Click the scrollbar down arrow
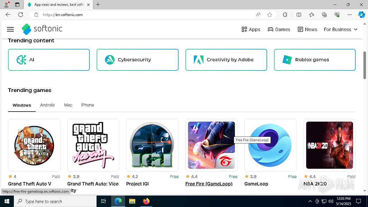The image size is (368, 207). pos(365,191)
